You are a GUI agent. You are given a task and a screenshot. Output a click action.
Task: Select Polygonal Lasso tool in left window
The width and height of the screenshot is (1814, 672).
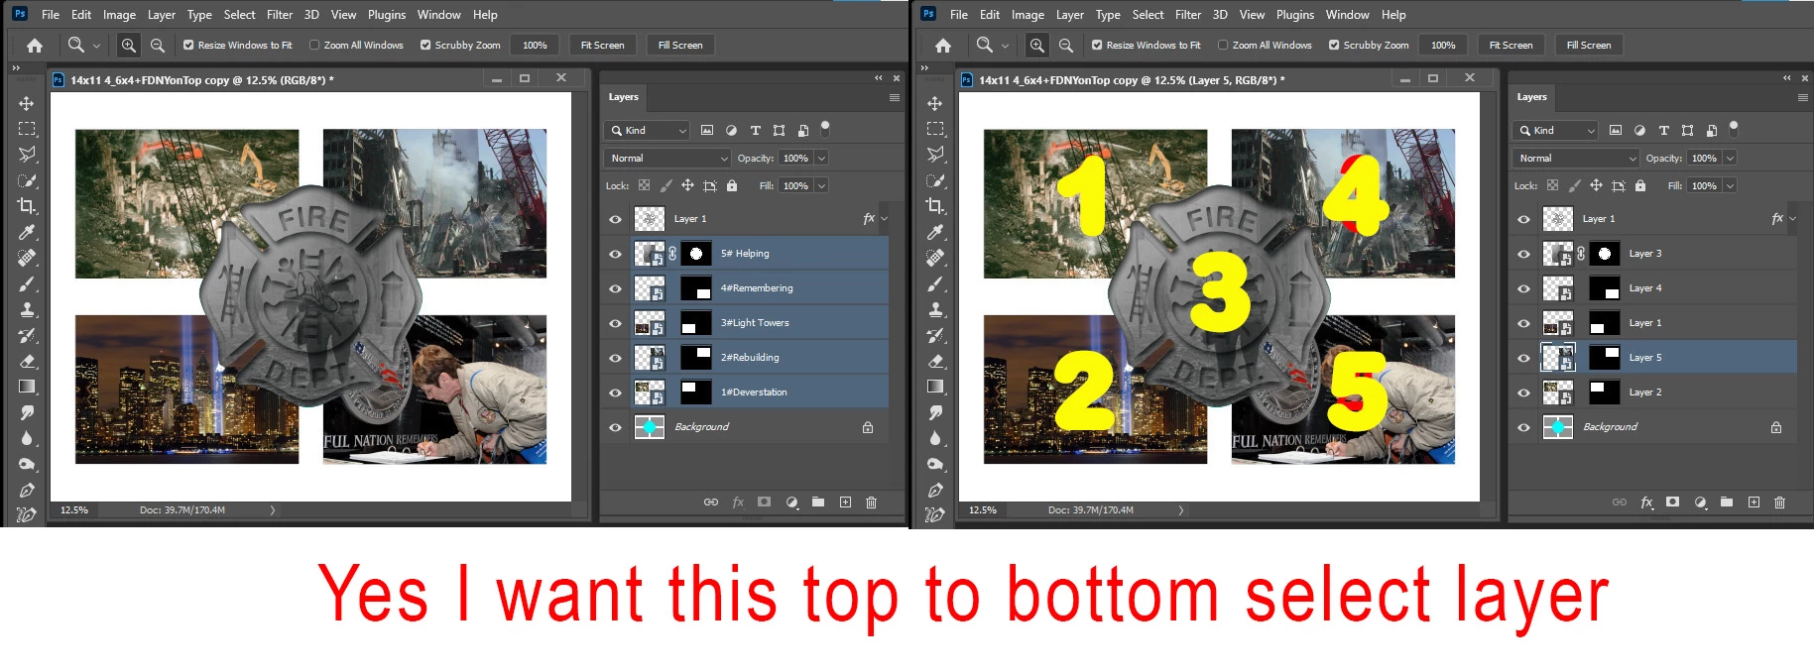[27, 155]
